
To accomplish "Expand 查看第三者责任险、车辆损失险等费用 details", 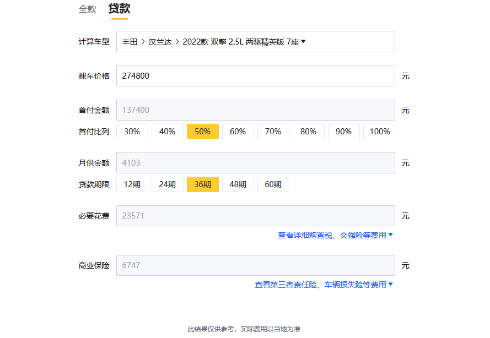I will 324,285.
